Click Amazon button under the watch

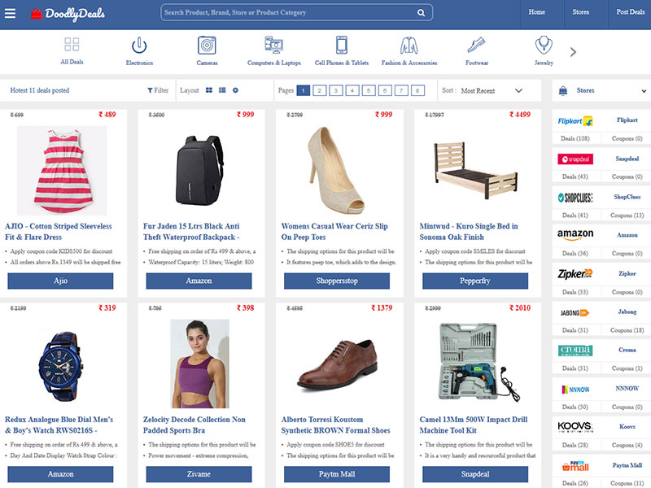tap(60, 474)
